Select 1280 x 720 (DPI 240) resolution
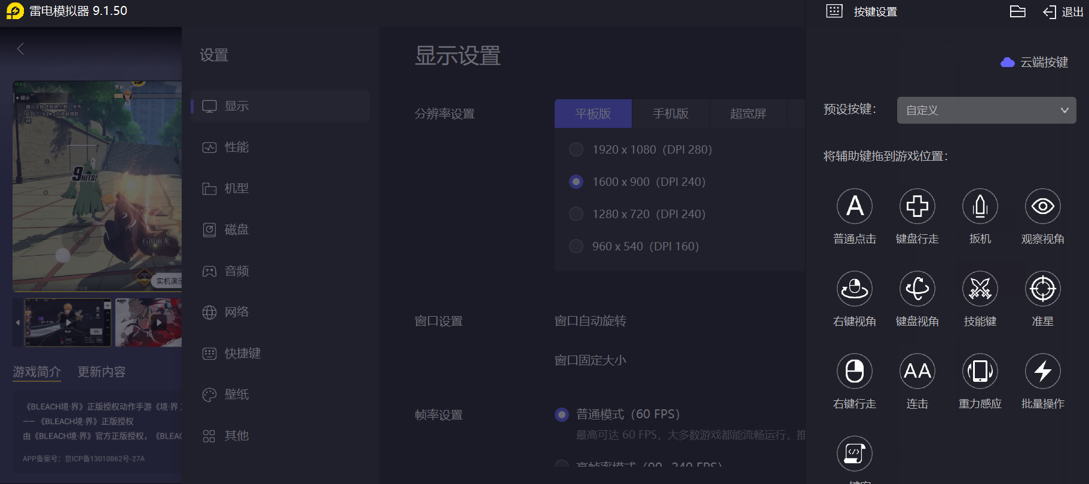The width and height of the screenshot is (1089, 484). pos(637,214)
